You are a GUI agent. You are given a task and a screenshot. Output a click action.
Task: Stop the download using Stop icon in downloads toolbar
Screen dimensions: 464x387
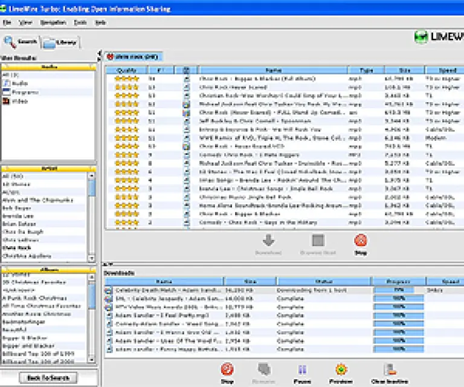[x=227, y=369]
